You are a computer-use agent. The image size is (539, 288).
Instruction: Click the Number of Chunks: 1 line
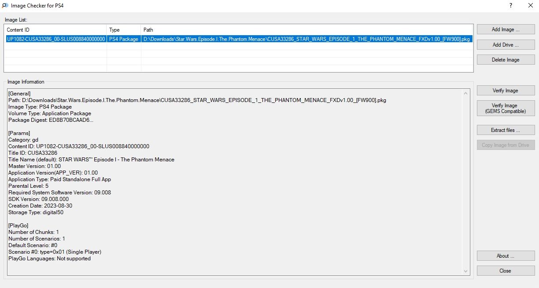tap(33, 232)
